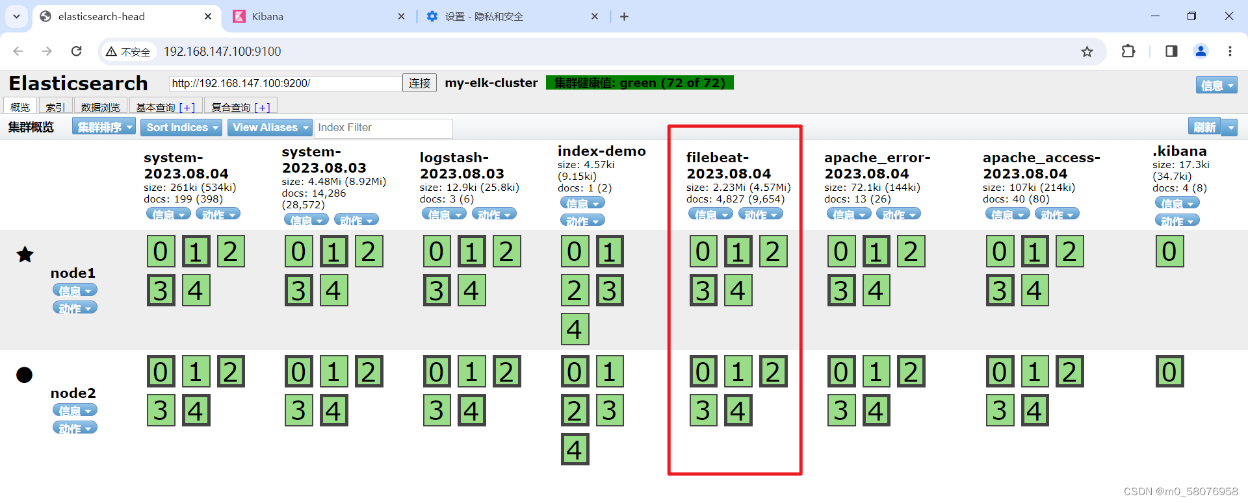Open 动作 menu for logstash-2023.08.03

click(494, 214)
